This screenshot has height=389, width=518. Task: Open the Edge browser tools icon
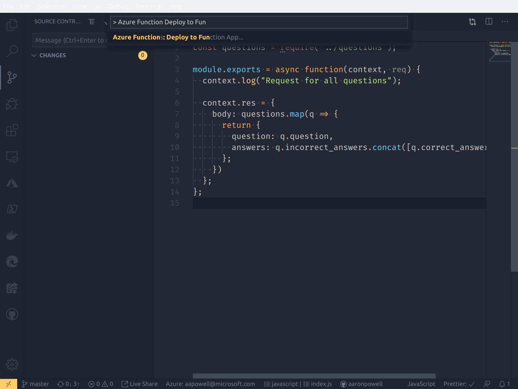click(x=12, y=262)
